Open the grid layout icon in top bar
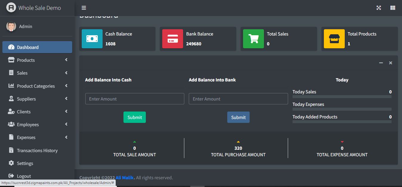This screenshot has height=187, width=402. pyautogui.click(x=393, y=8)
